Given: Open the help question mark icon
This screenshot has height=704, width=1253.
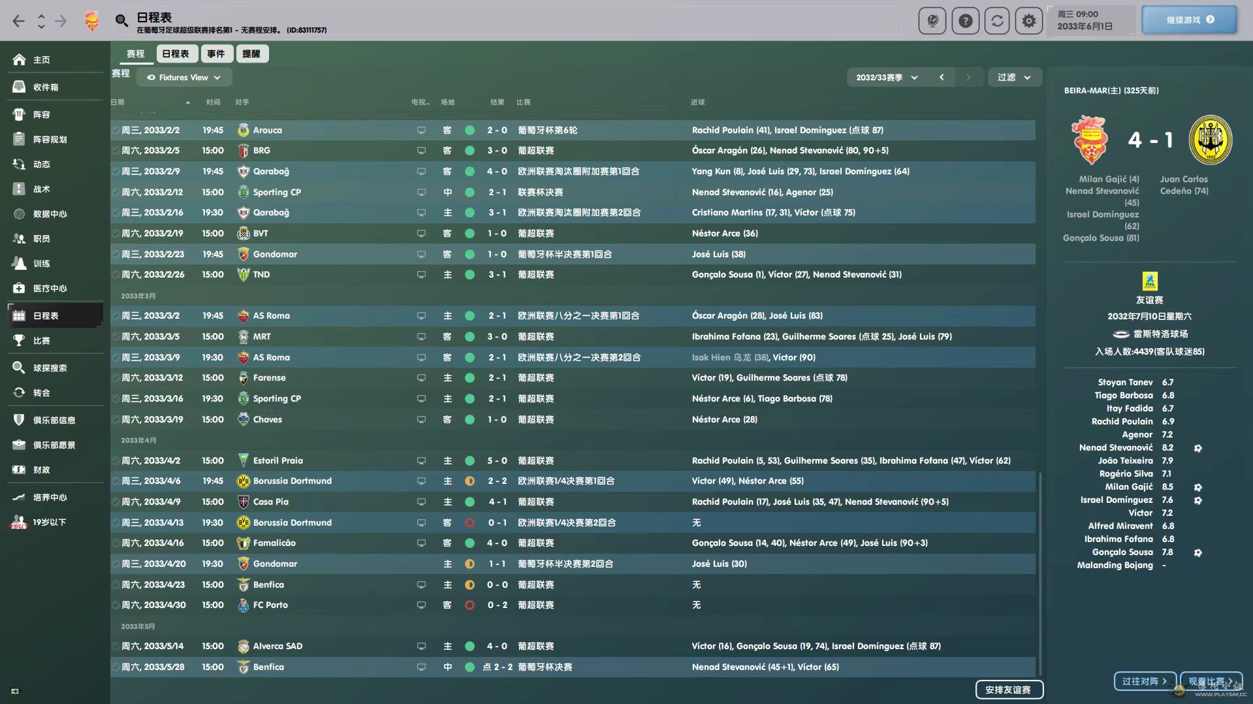Looking at the screenshot, I should pos(965,21).
